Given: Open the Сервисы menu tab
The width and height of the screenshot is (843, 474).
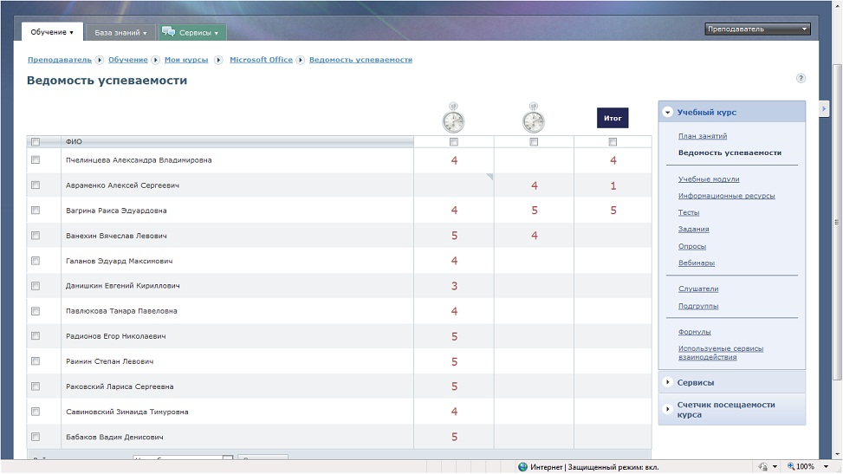Looking at the screenshot, I should tap(192, 33).
